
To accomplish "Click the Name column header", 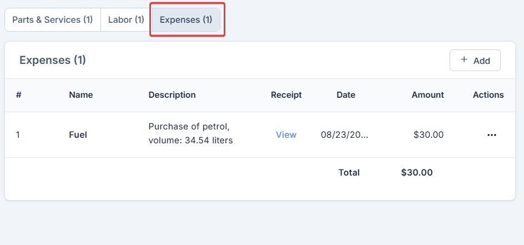I will pos(81,95).
